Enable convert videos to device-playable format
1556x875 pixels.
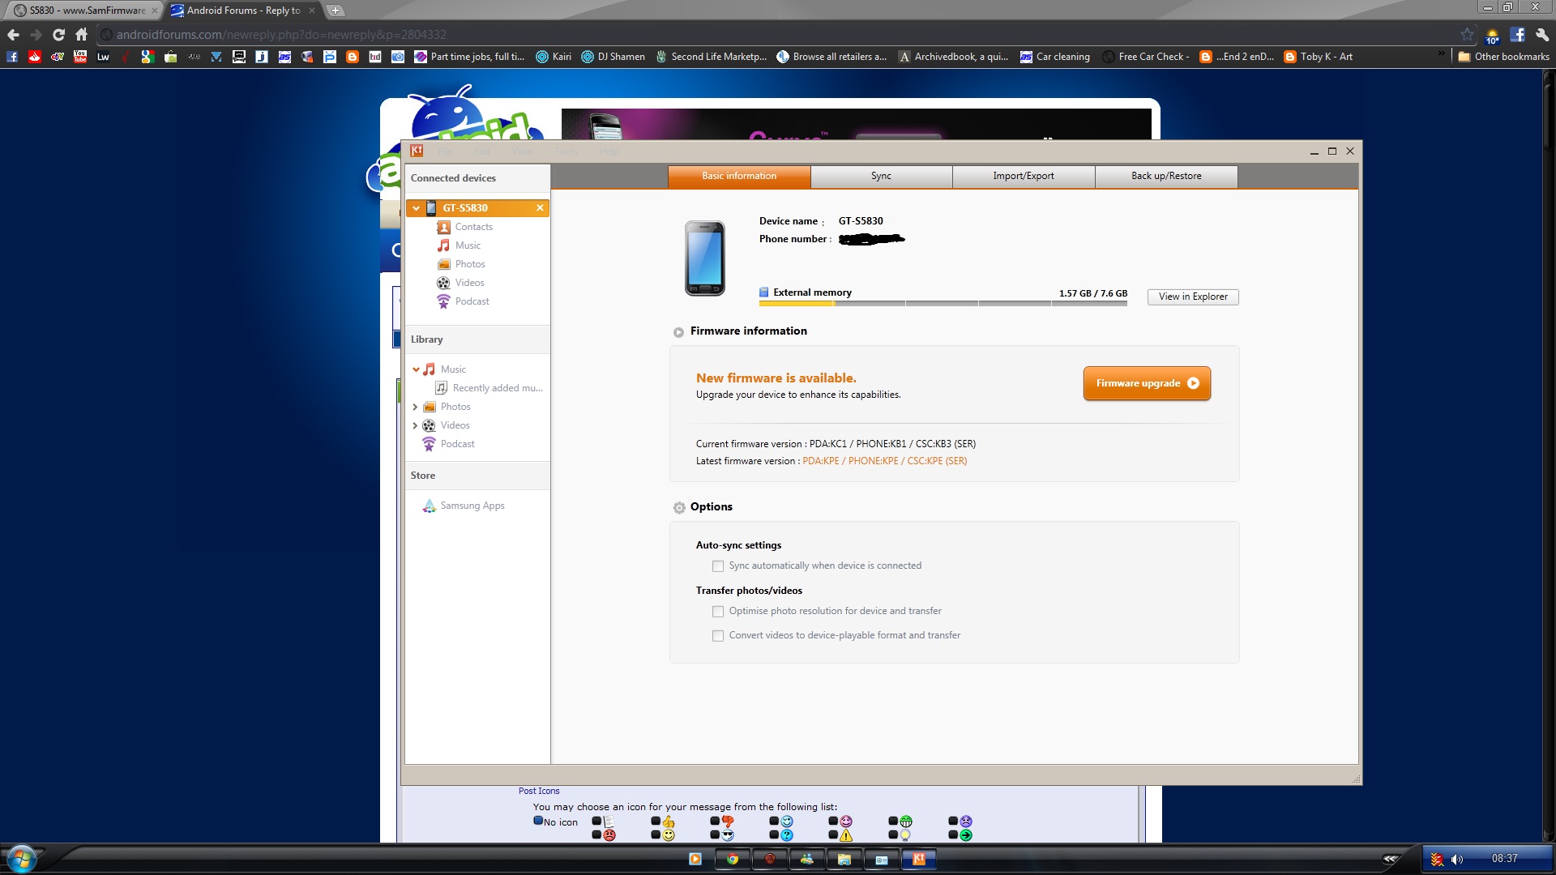tap(718, 636)
